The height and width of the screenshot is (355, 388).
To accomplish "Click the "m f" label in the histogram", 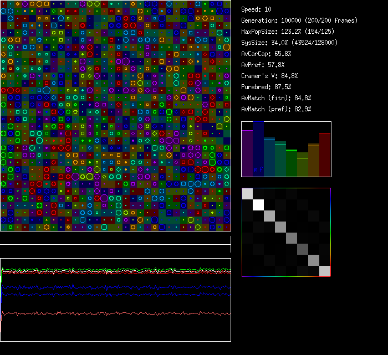I will tap(258, 169).
